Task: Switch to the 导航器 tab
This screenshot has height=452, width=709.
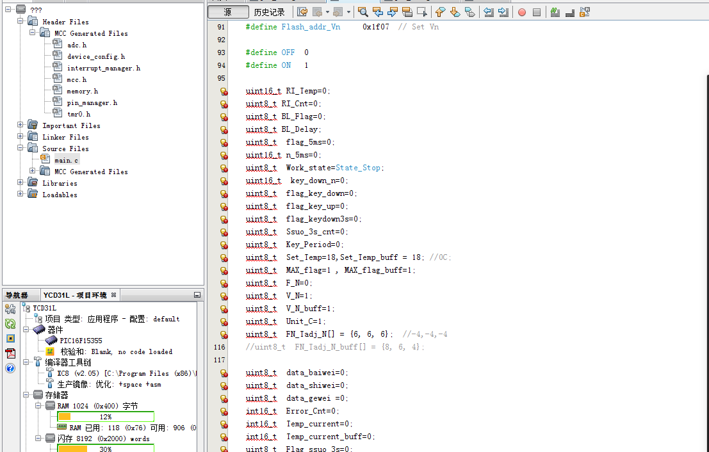Action: coord(17,295)
